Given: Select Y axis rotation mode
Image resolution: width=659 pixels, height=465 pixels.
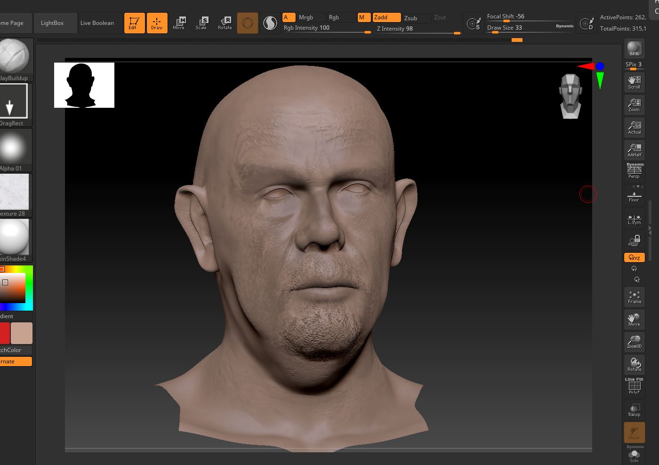Looking at the screenshot, I should click(634, 269).
